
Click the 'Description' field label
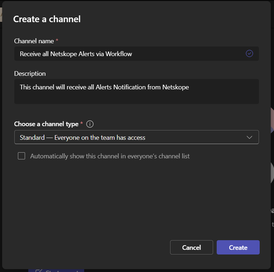pyautogui.click(x=30, y=74)
